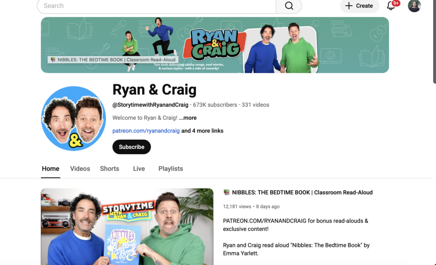The width and height of the screenshot is (436, 265).
Task: Click the Ryan & Craig channel avatar
Action: (x=73, y=118)
